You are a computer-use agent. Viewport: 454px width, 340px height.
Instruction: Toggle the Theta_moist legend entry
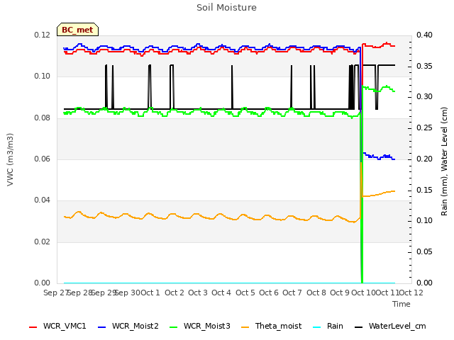271,326
